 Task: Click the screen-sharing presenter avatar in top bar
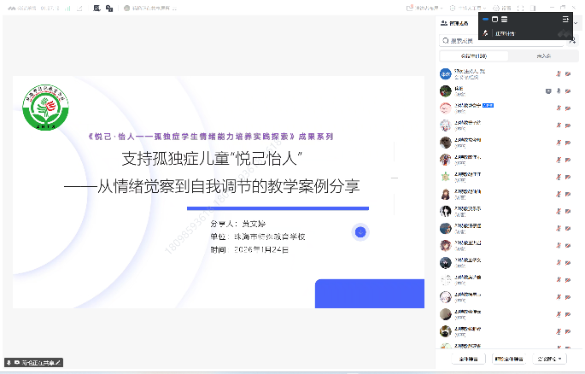coord(127,9)
